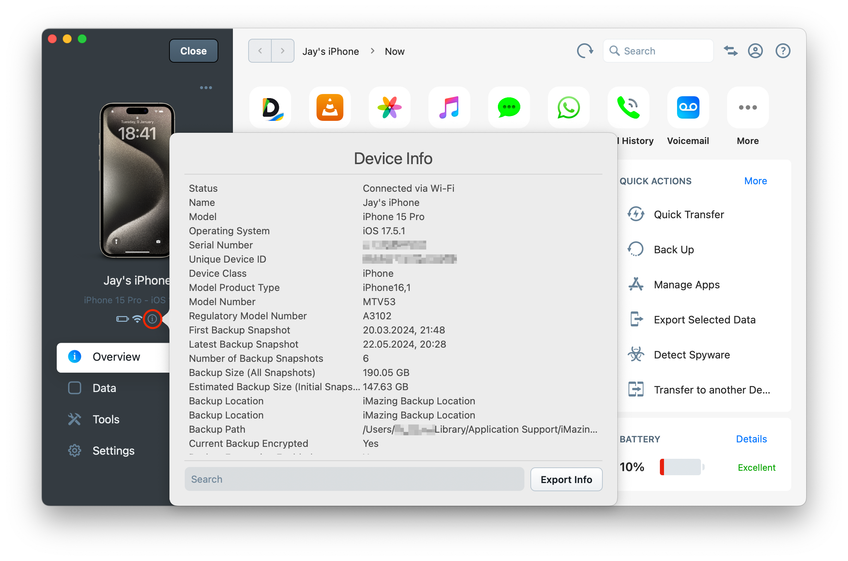Click the device info icon
848x561 pixels.
pyautogui.click(x=152, y=319)
